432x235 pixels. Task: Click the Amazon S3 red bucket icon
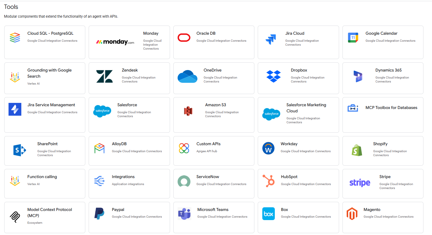point(188,111)
